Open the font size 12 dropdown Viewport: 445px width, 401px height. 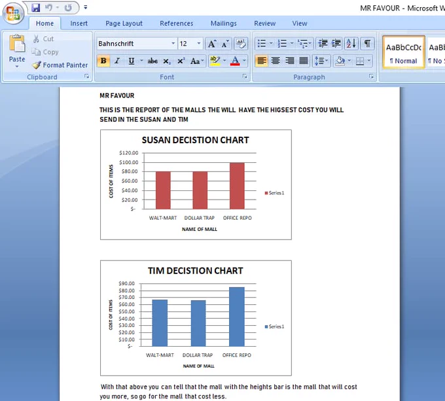199,44
